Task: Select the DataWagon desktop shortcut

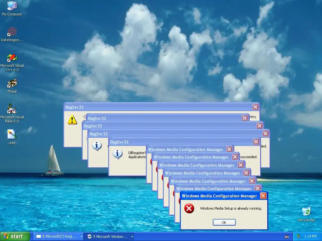Action: [x=12, y=35]
